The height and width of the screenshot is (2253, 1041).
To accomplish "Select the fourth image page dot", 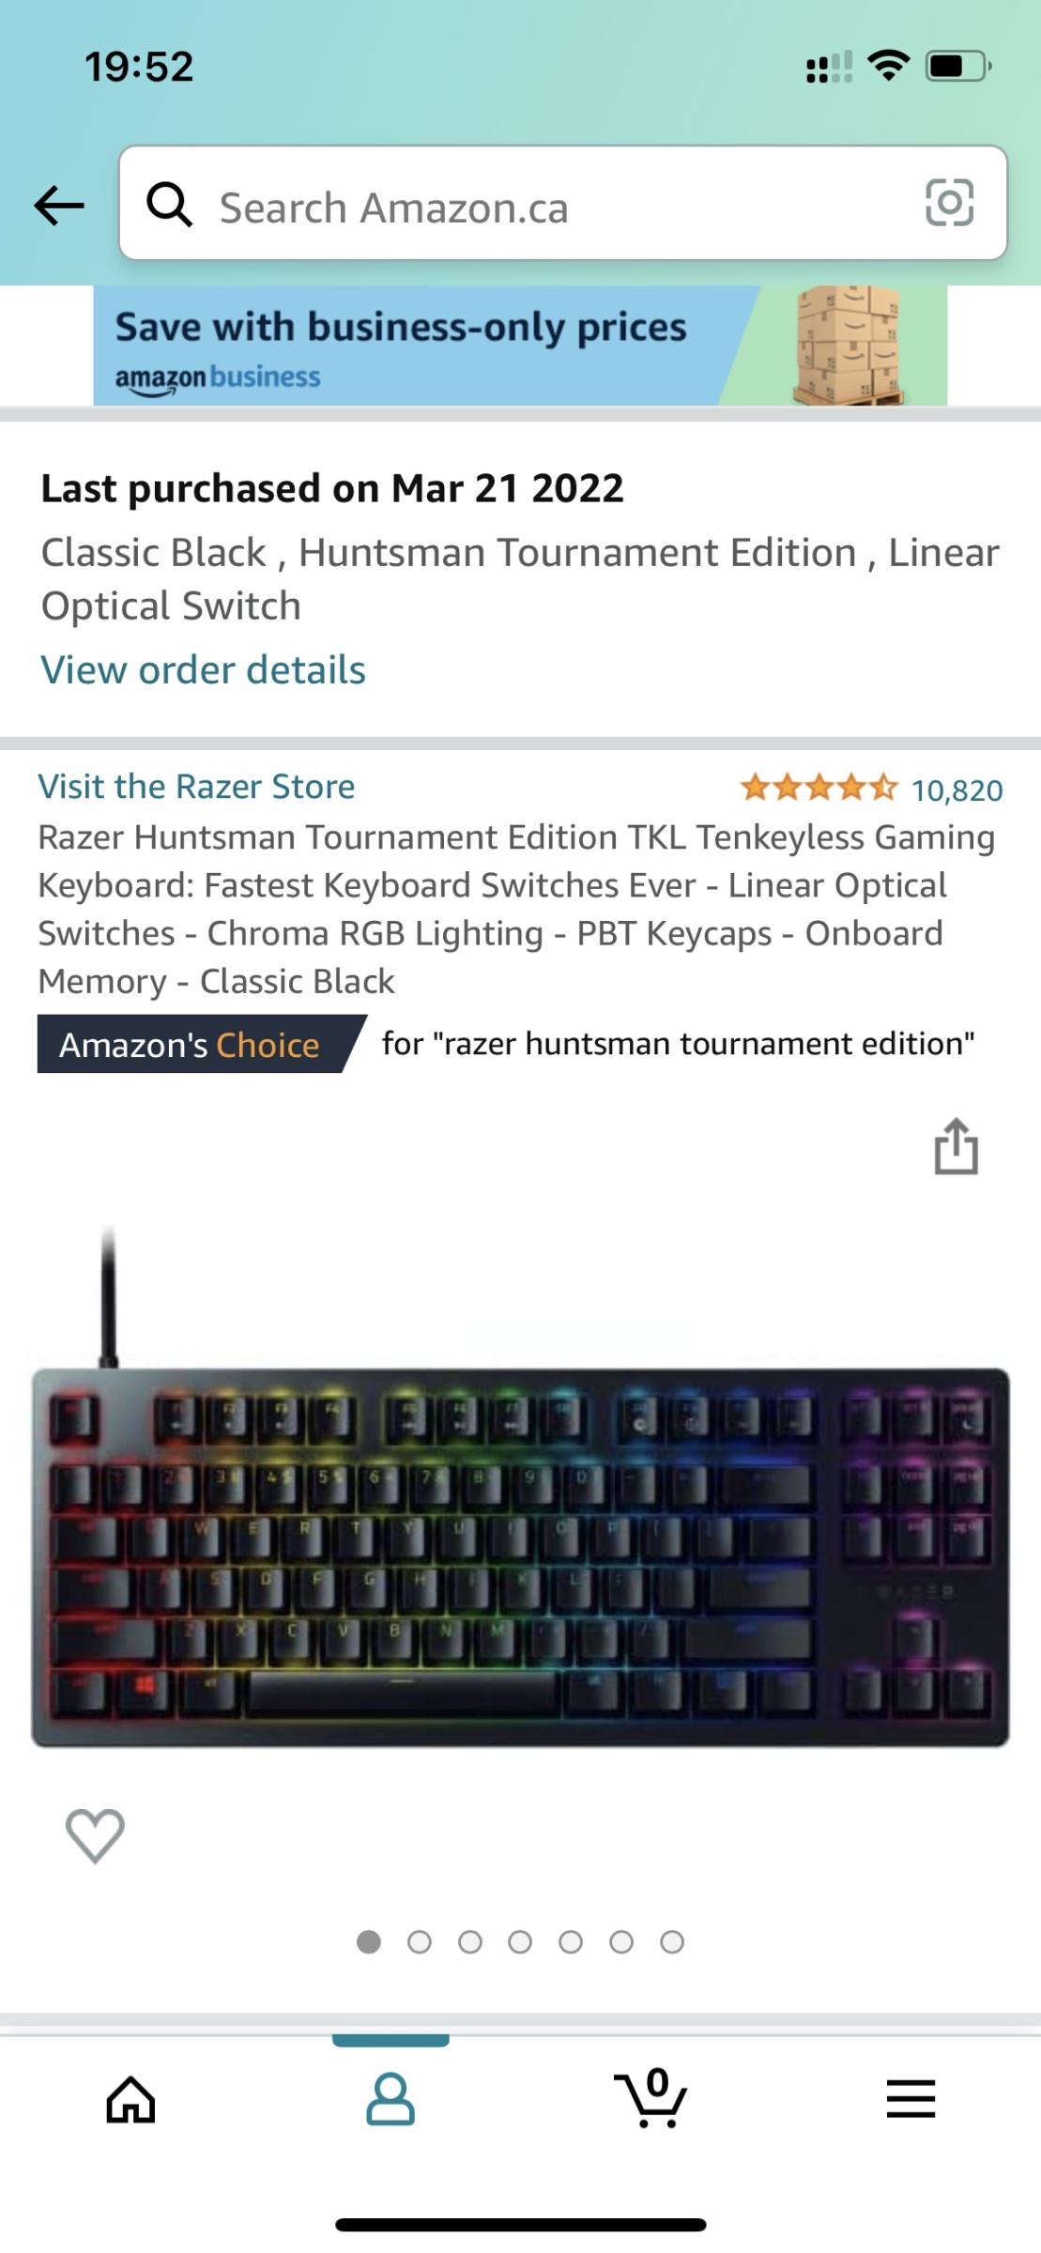I will tap(520, 1941).
